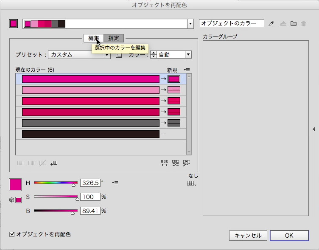The width and height of the screenshot is (319, 250).
Task: Click the arrow in the first magenta row
Action: (x=164, y=79)
